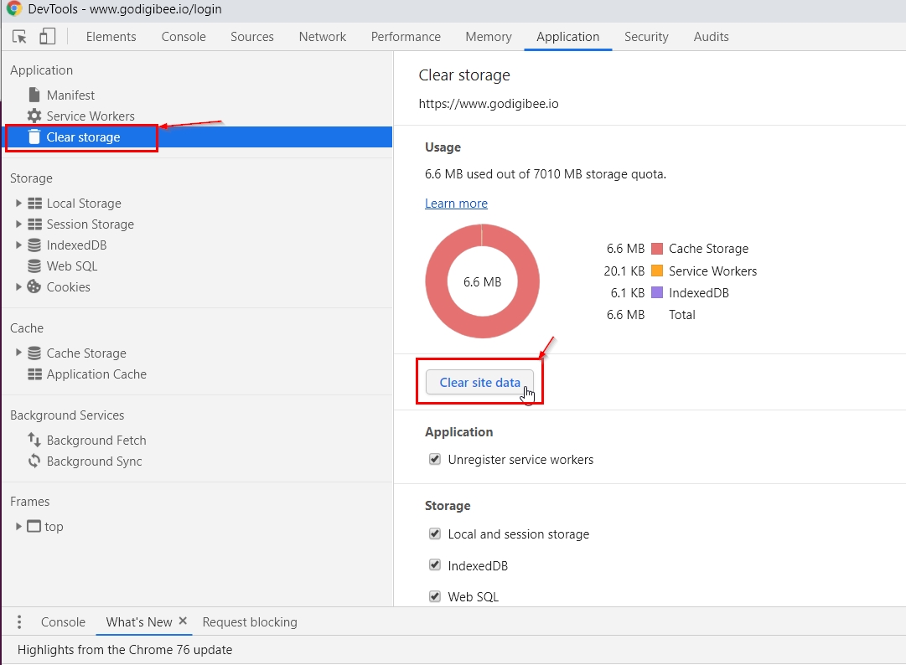The height and width of the screenshot is (665, 906).
Task: Click the Manifest document icon
Action: 34,95
